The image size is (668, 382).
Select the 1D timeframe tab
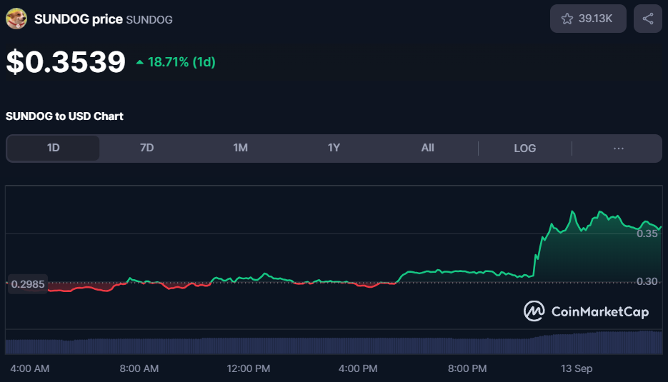pos(53,148)
